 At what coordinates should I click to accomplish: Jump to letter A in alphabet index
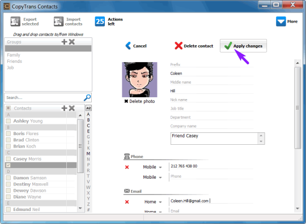point(88,114)
